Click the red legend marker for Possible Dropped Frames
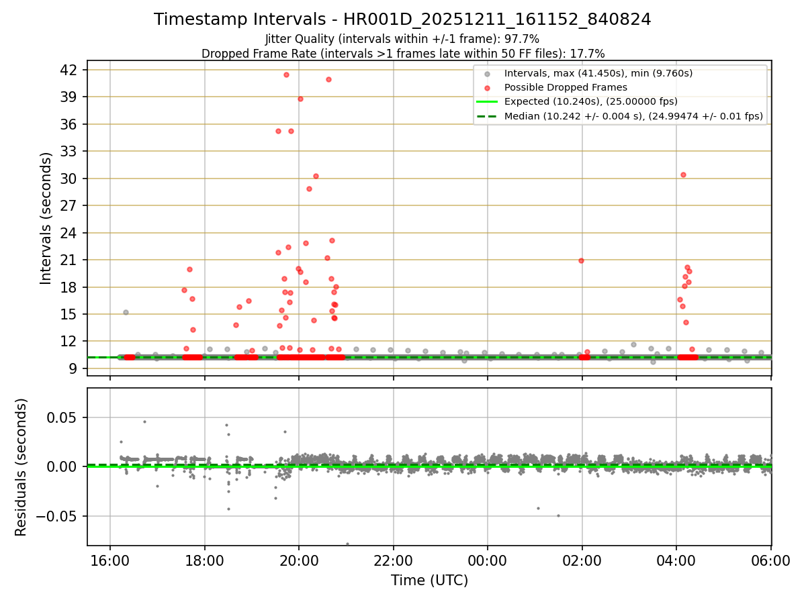Image resolution: width=806 pixels, height=604 pixels. click(487, 87)
